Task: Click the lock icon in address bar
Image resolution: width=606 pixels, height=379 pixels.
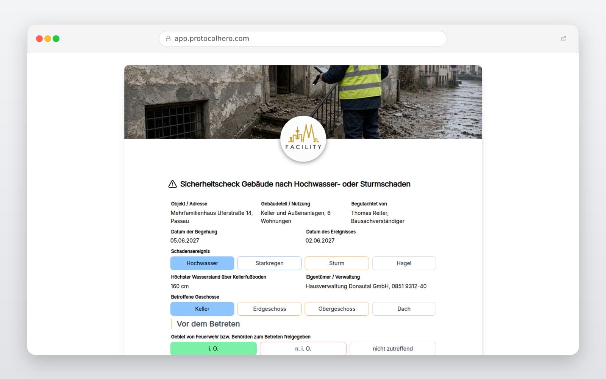Action: coord(168,39)
